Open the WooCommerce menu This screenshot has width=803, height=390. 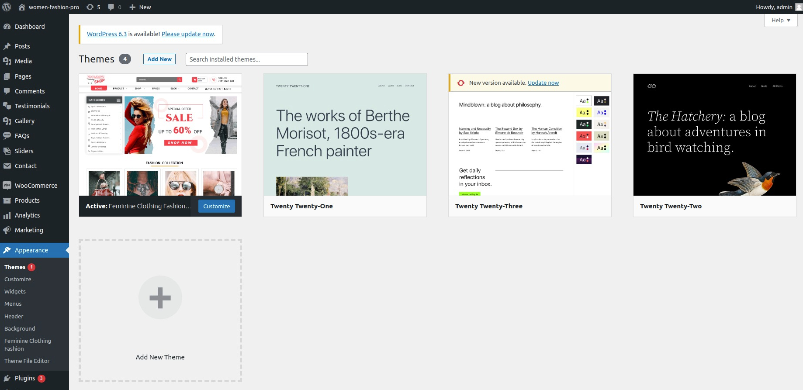[x=35, y=186]
